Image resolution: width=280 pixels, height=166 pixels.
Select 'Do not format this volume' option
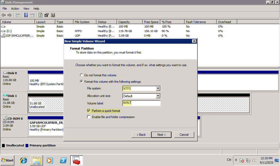click(x=81, y=75)
